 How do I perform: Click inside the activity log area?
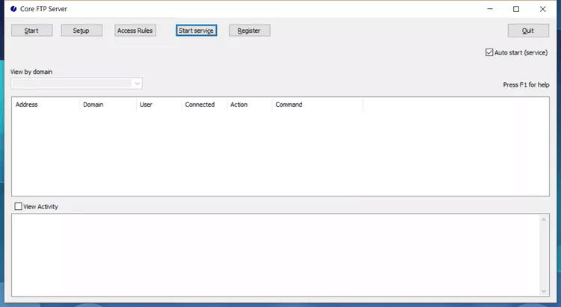pyautogui.click(x=275, y=254)
